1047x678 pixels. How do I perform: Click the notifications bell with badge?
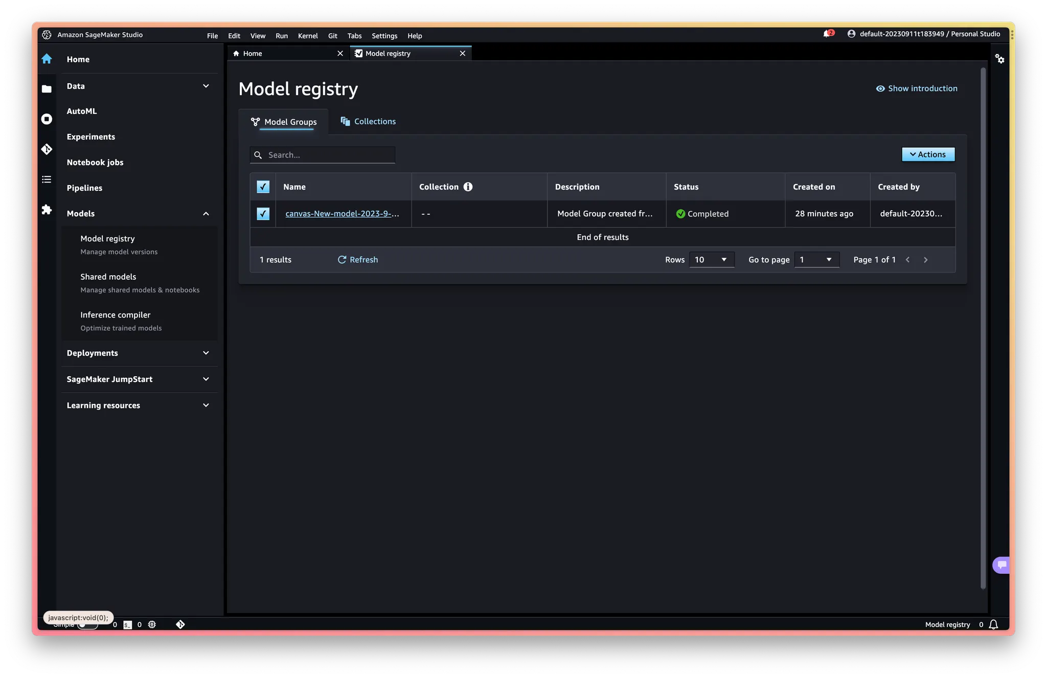point(828,34)
